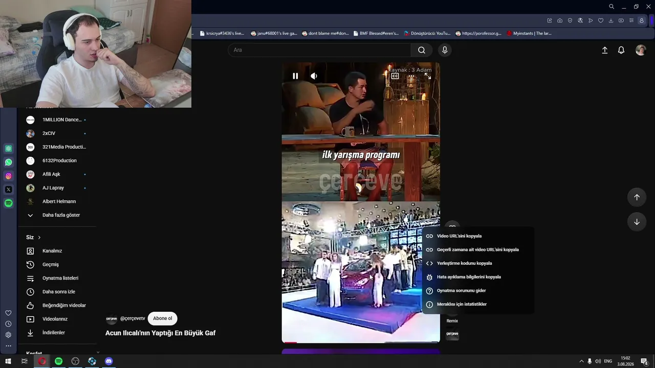Expand subscriptions with 'Daha fazla göster'
The image size is (655, 368).
pos(57,215)
